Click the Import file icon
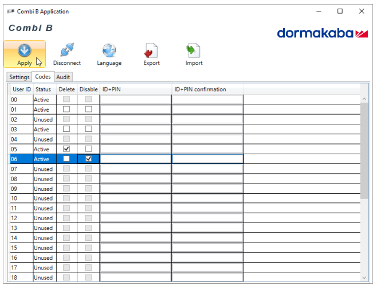Image resolution: width=377 pixels, height=289 pixels. tap(194, 51)
